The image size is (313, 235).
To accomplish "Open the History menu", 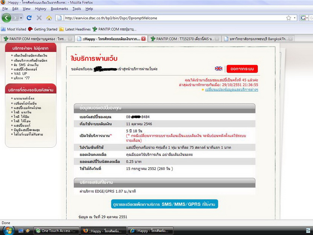I will tap(41, 9).
